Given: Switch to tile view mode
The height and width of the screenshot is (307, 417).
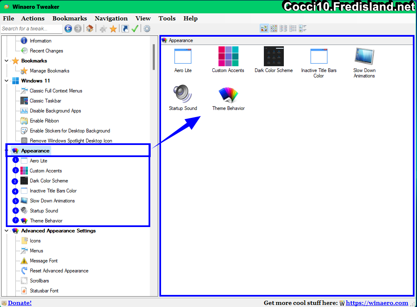Looking at the screenshot, I should point(303,28).
